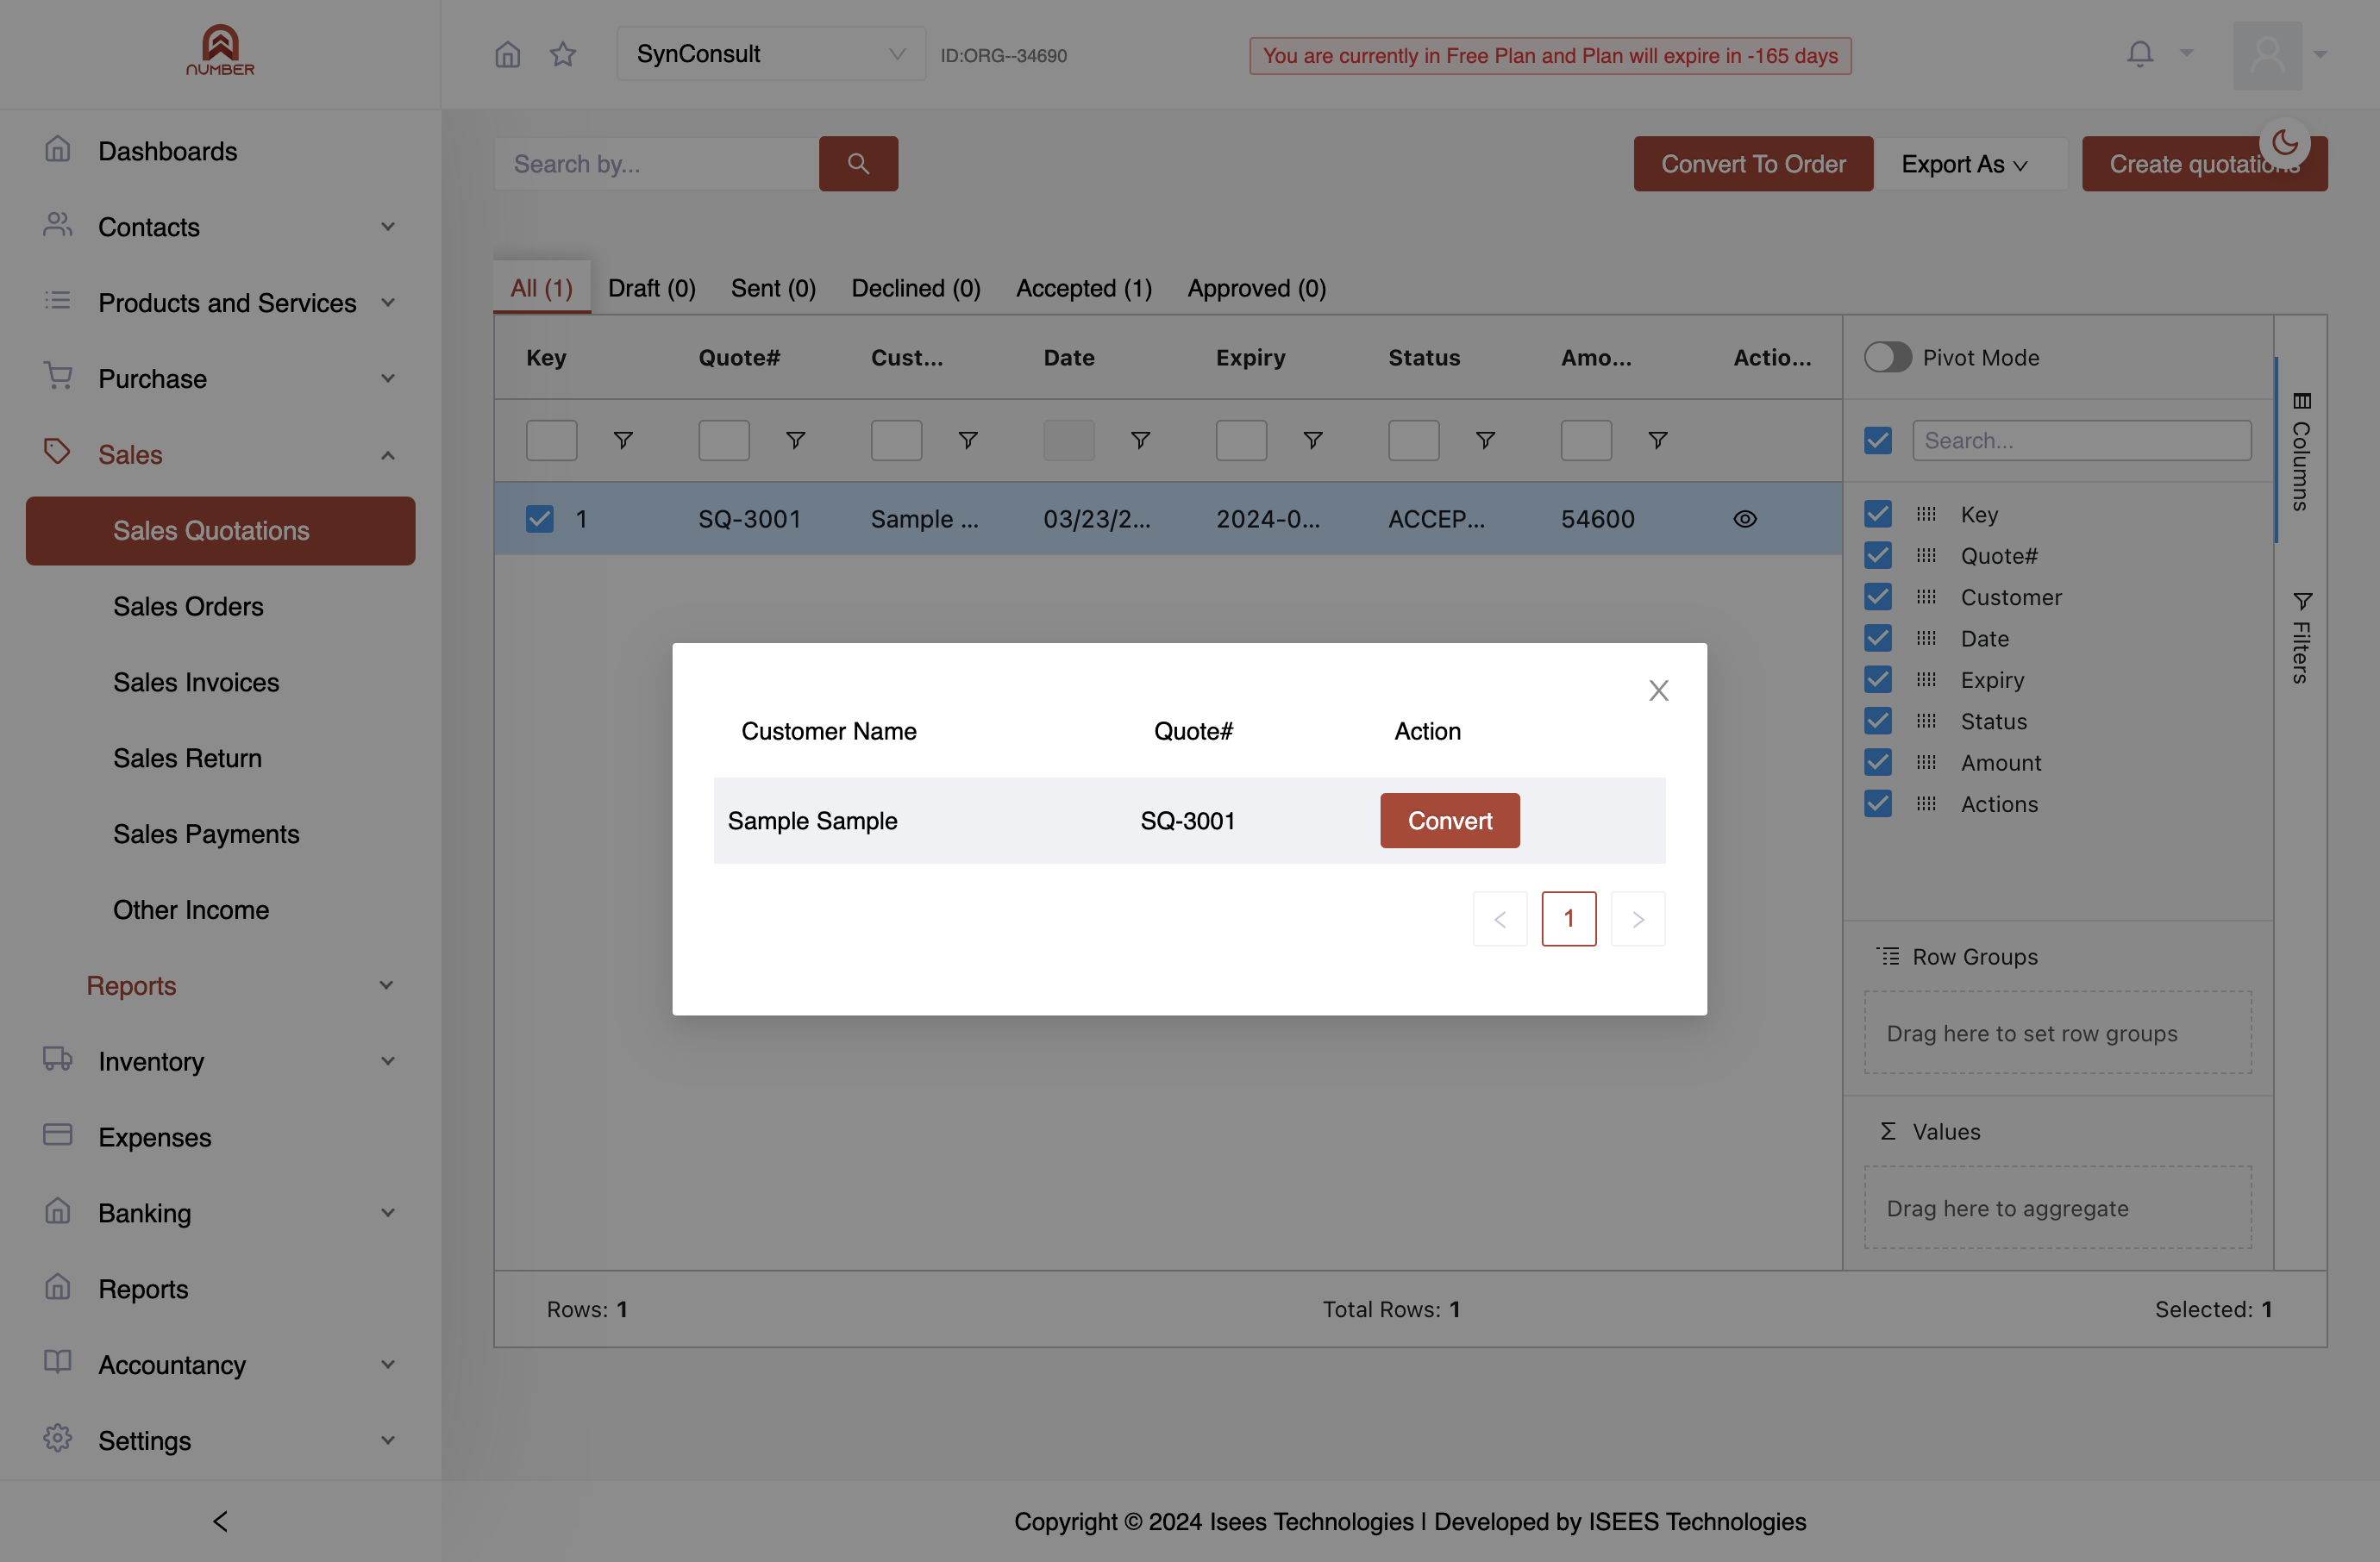The height and width of the screenshot is (1562, 2380).
Task: Open filter icon for Amount column
Action: click(x=1657, y=440)
